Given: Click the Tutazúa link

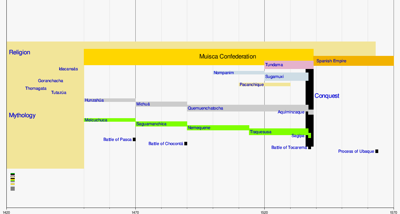Looking at the screenshot, I should [x=59, y=93].
